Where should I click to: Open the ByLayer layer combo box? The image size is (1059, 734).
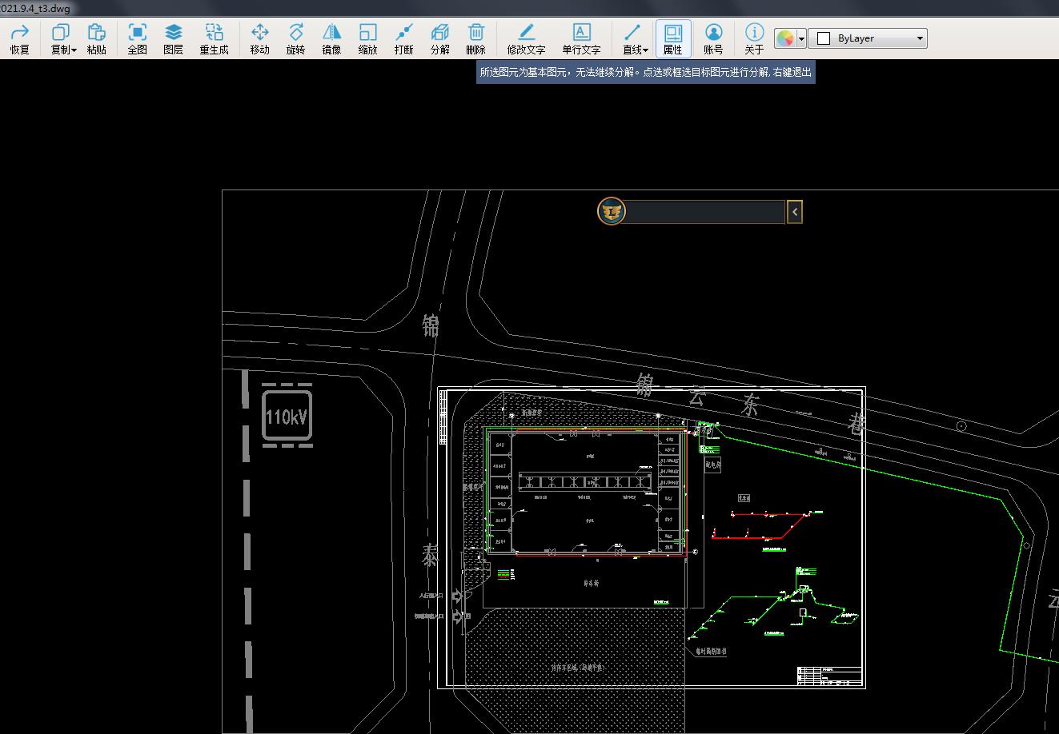coord(868,38)
